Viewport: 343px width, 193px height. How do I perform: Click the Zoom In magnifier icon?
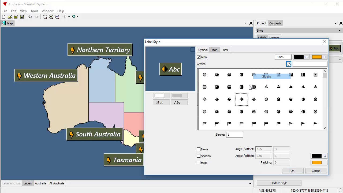tap(51, 17)
